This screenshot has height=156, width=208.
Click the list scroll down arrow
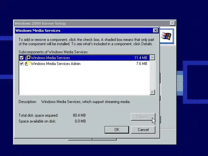tap(152, 92)
